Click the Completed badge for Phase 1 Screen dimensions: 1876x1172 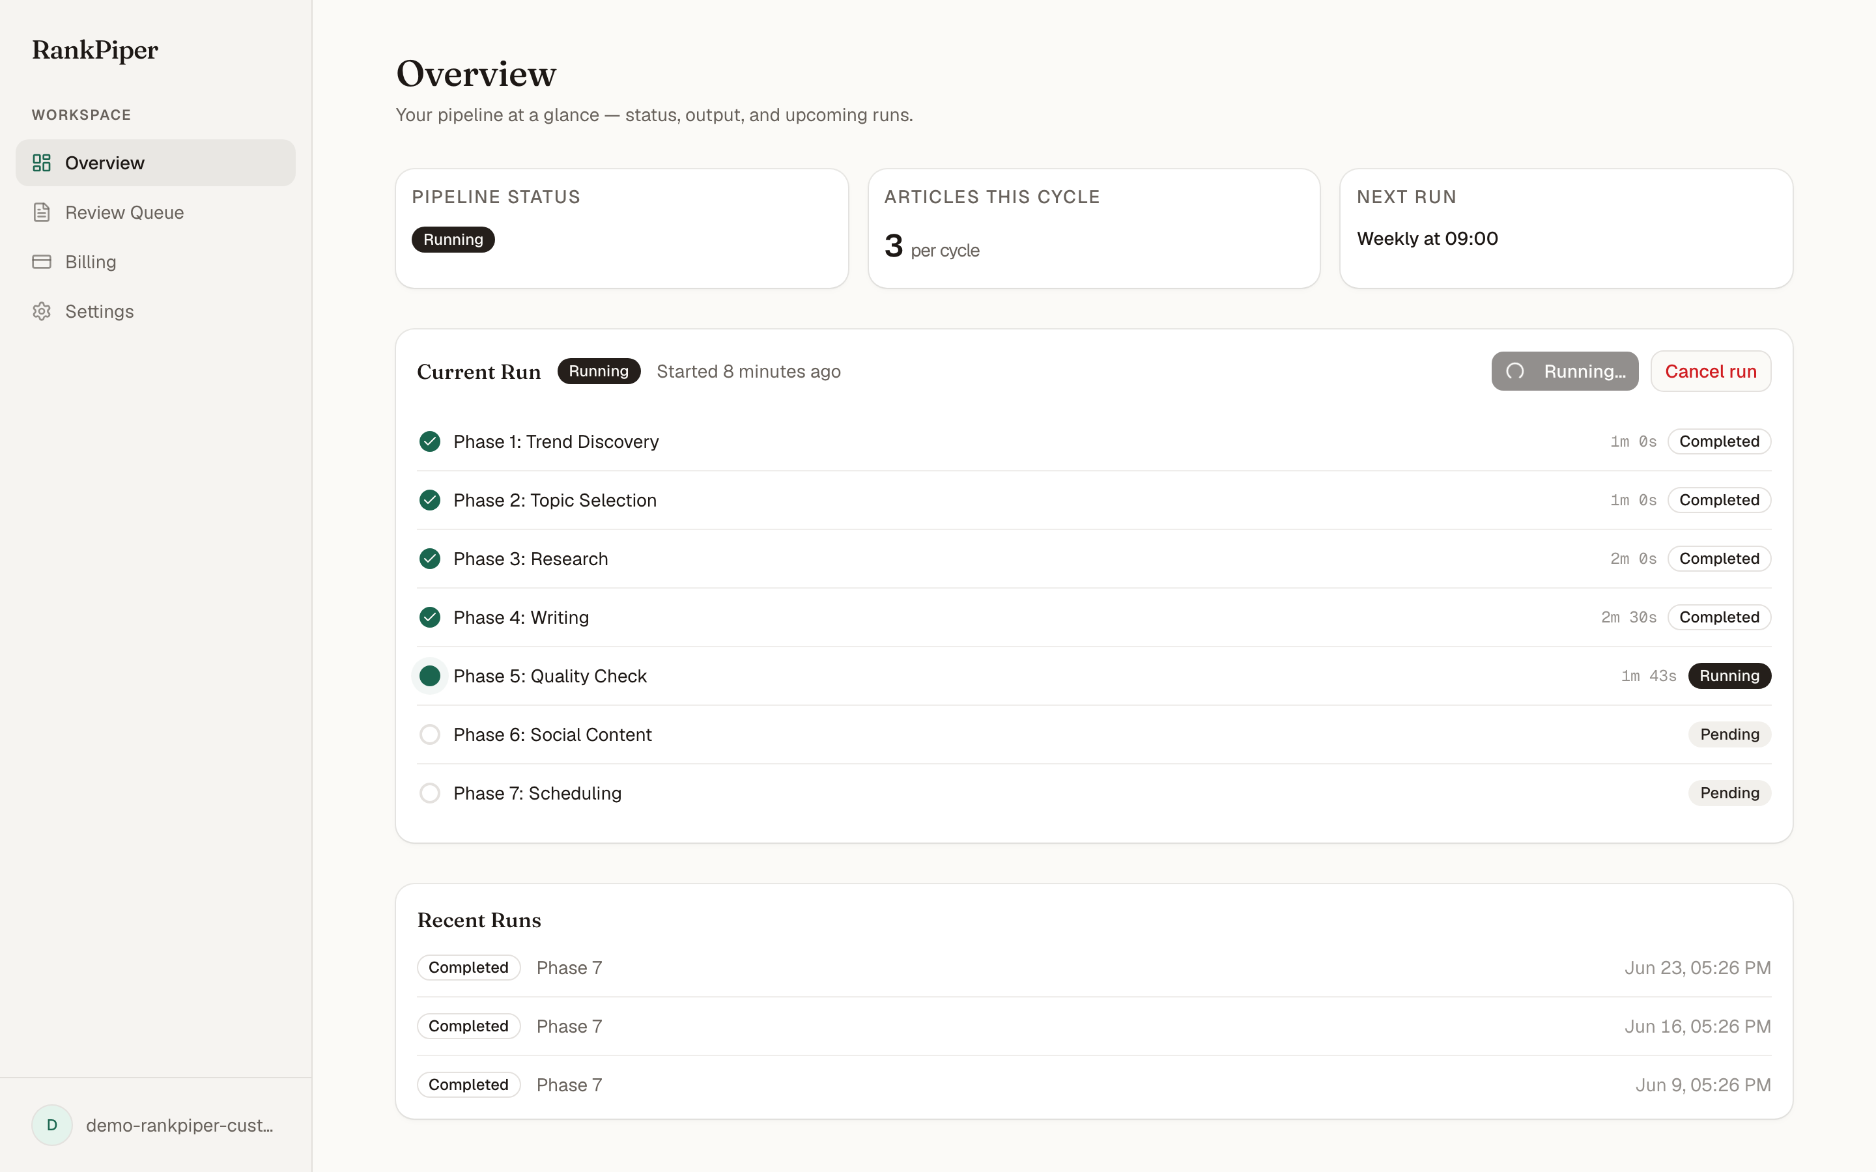[1718, 441]
